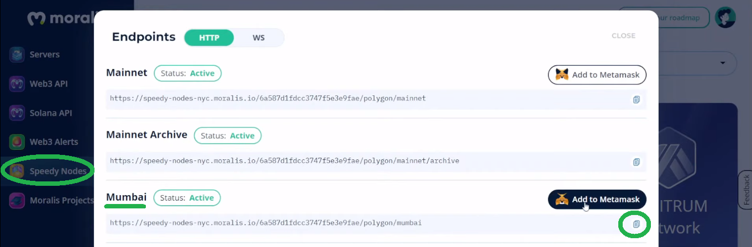Select the Mainnet endpoint URL text

tap(268, 99)
